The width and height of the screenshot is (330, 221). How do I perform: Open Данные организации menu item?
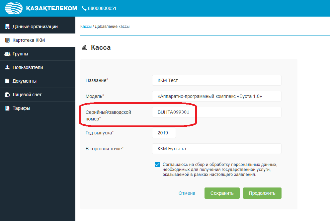(38, 27)
